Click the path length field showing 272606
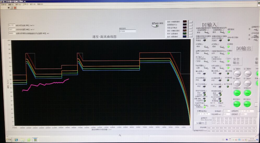260x143 pixels. (x=127, y=31)
